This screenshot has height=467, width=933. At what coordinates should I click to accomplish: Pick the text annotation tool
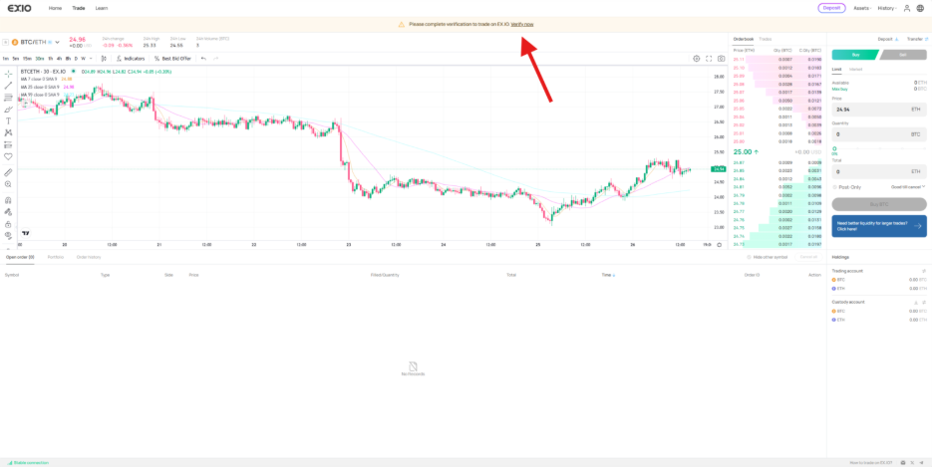tap(8, 120)
